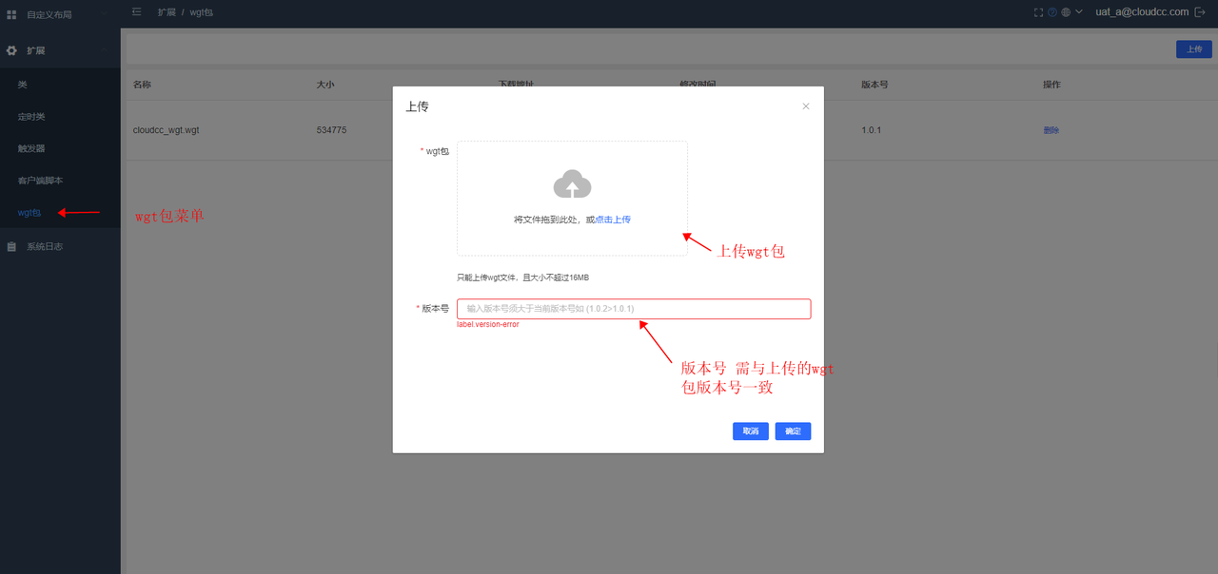Click the clipboard icon beside 系统日志
The height and width of the screenshot is (574, 1218).
[12, 247]
